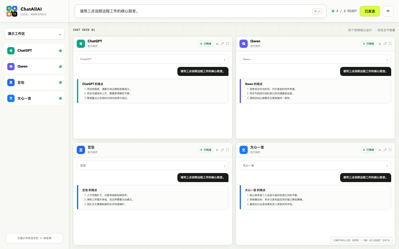
Task: Open the Qwen model selector dropdown
Action: point(315,59)
